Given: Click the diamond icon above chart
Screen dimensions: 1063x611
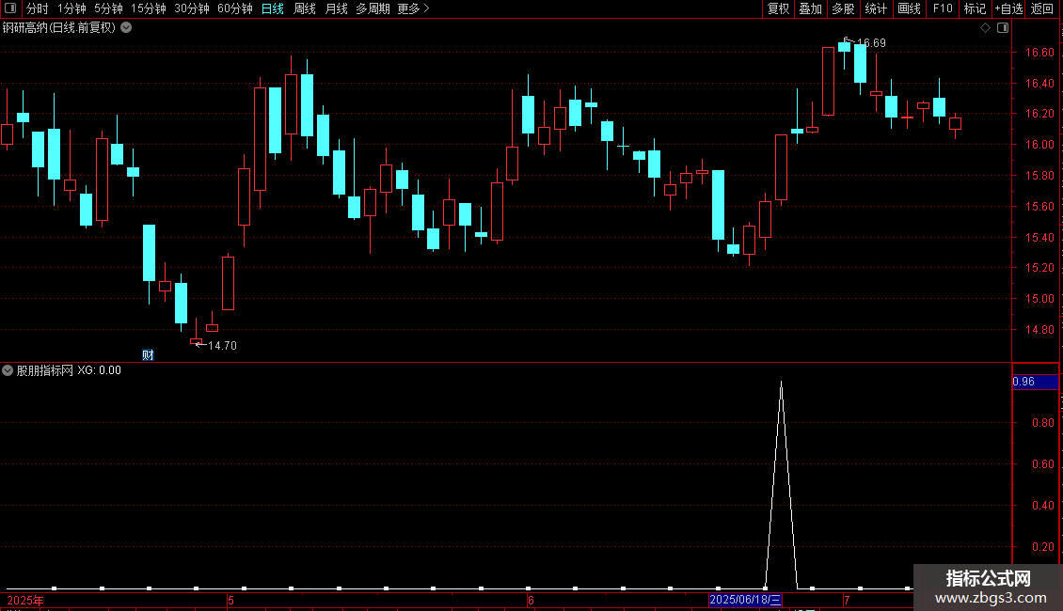Looking at the screenshot, I should pyautogui.click(x=985, y=28).
